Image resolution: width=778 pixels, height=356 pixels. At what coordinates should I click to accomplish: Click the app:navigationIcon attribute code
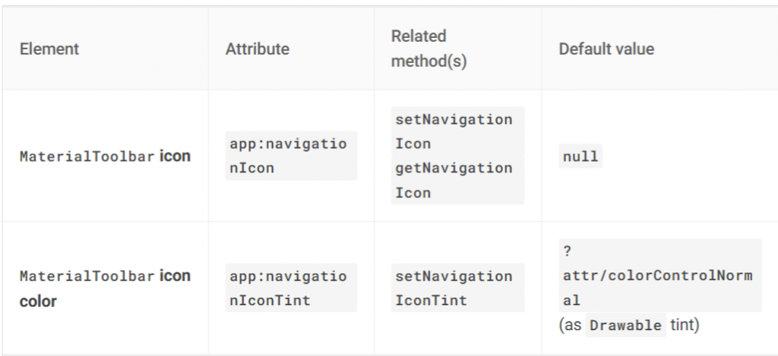pos(291,156)
